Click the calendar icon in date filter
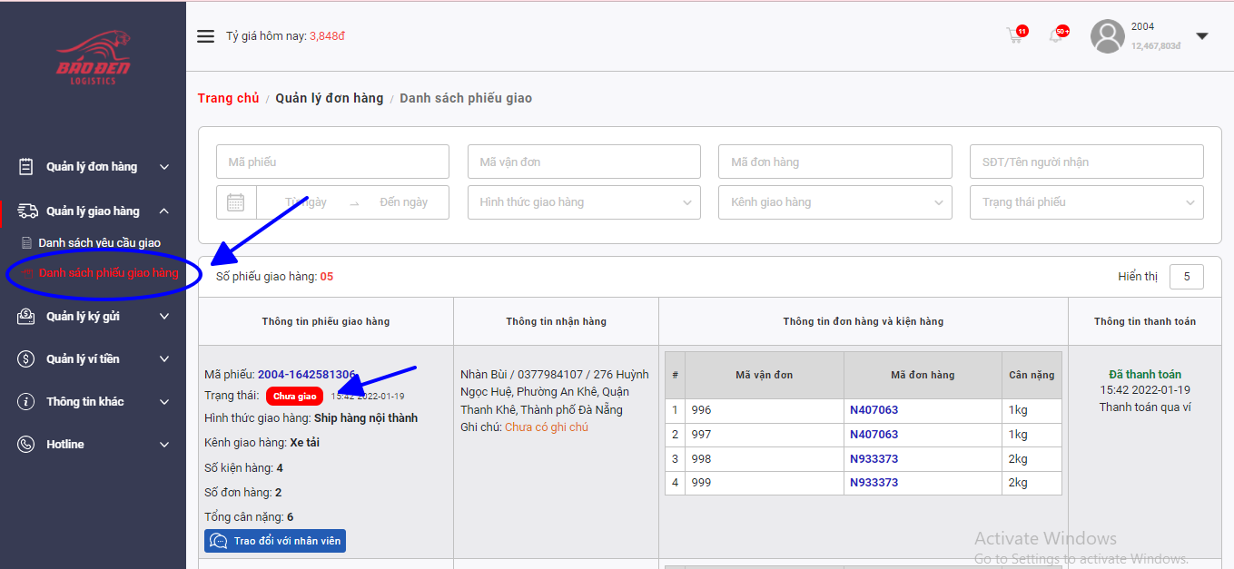Screen dimensions: 1234x569 coord(236,202)
